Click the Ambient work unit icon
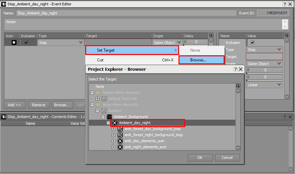295x174 pixels. coord(104,111)
